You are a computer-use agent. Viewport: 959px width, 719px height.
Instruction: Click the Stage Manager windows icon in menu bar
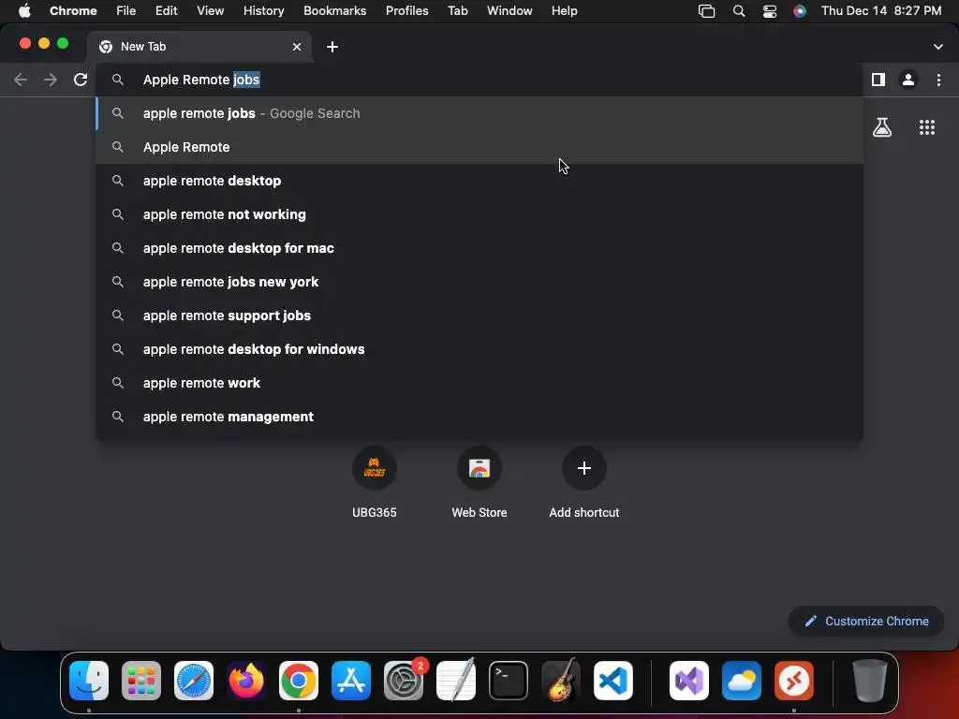pyautogui.click(x=706, y=11)
